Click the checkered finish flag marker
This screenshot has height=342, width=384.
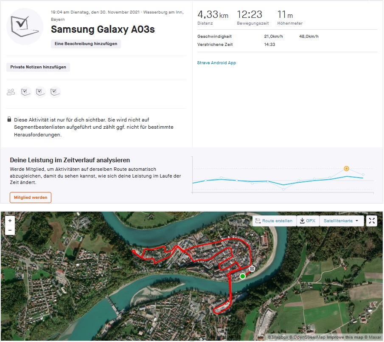252,269
